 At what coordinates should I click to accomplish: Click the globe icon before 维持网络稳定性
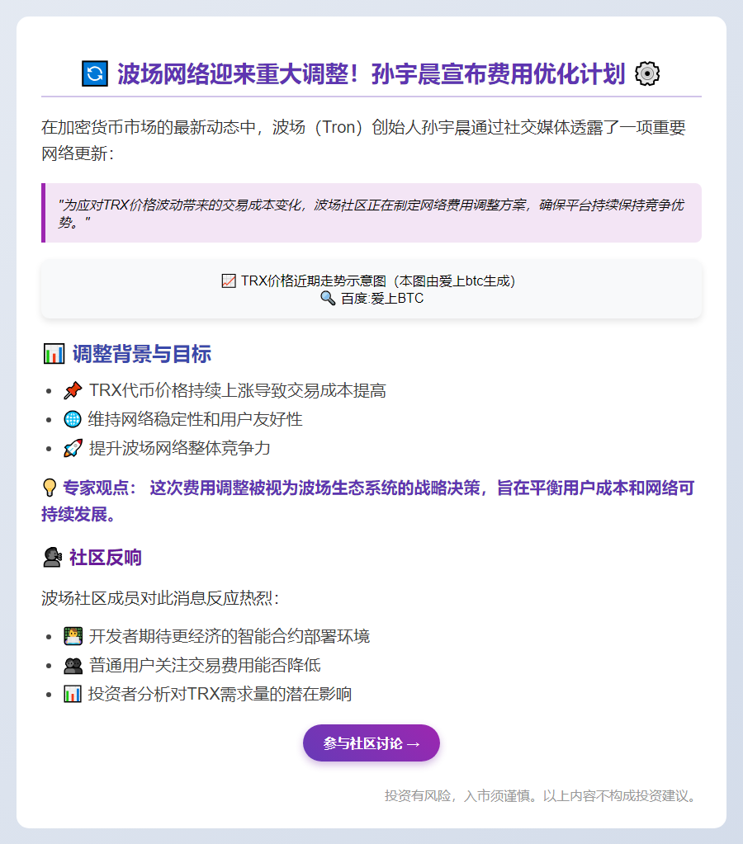tap(71, 419)
